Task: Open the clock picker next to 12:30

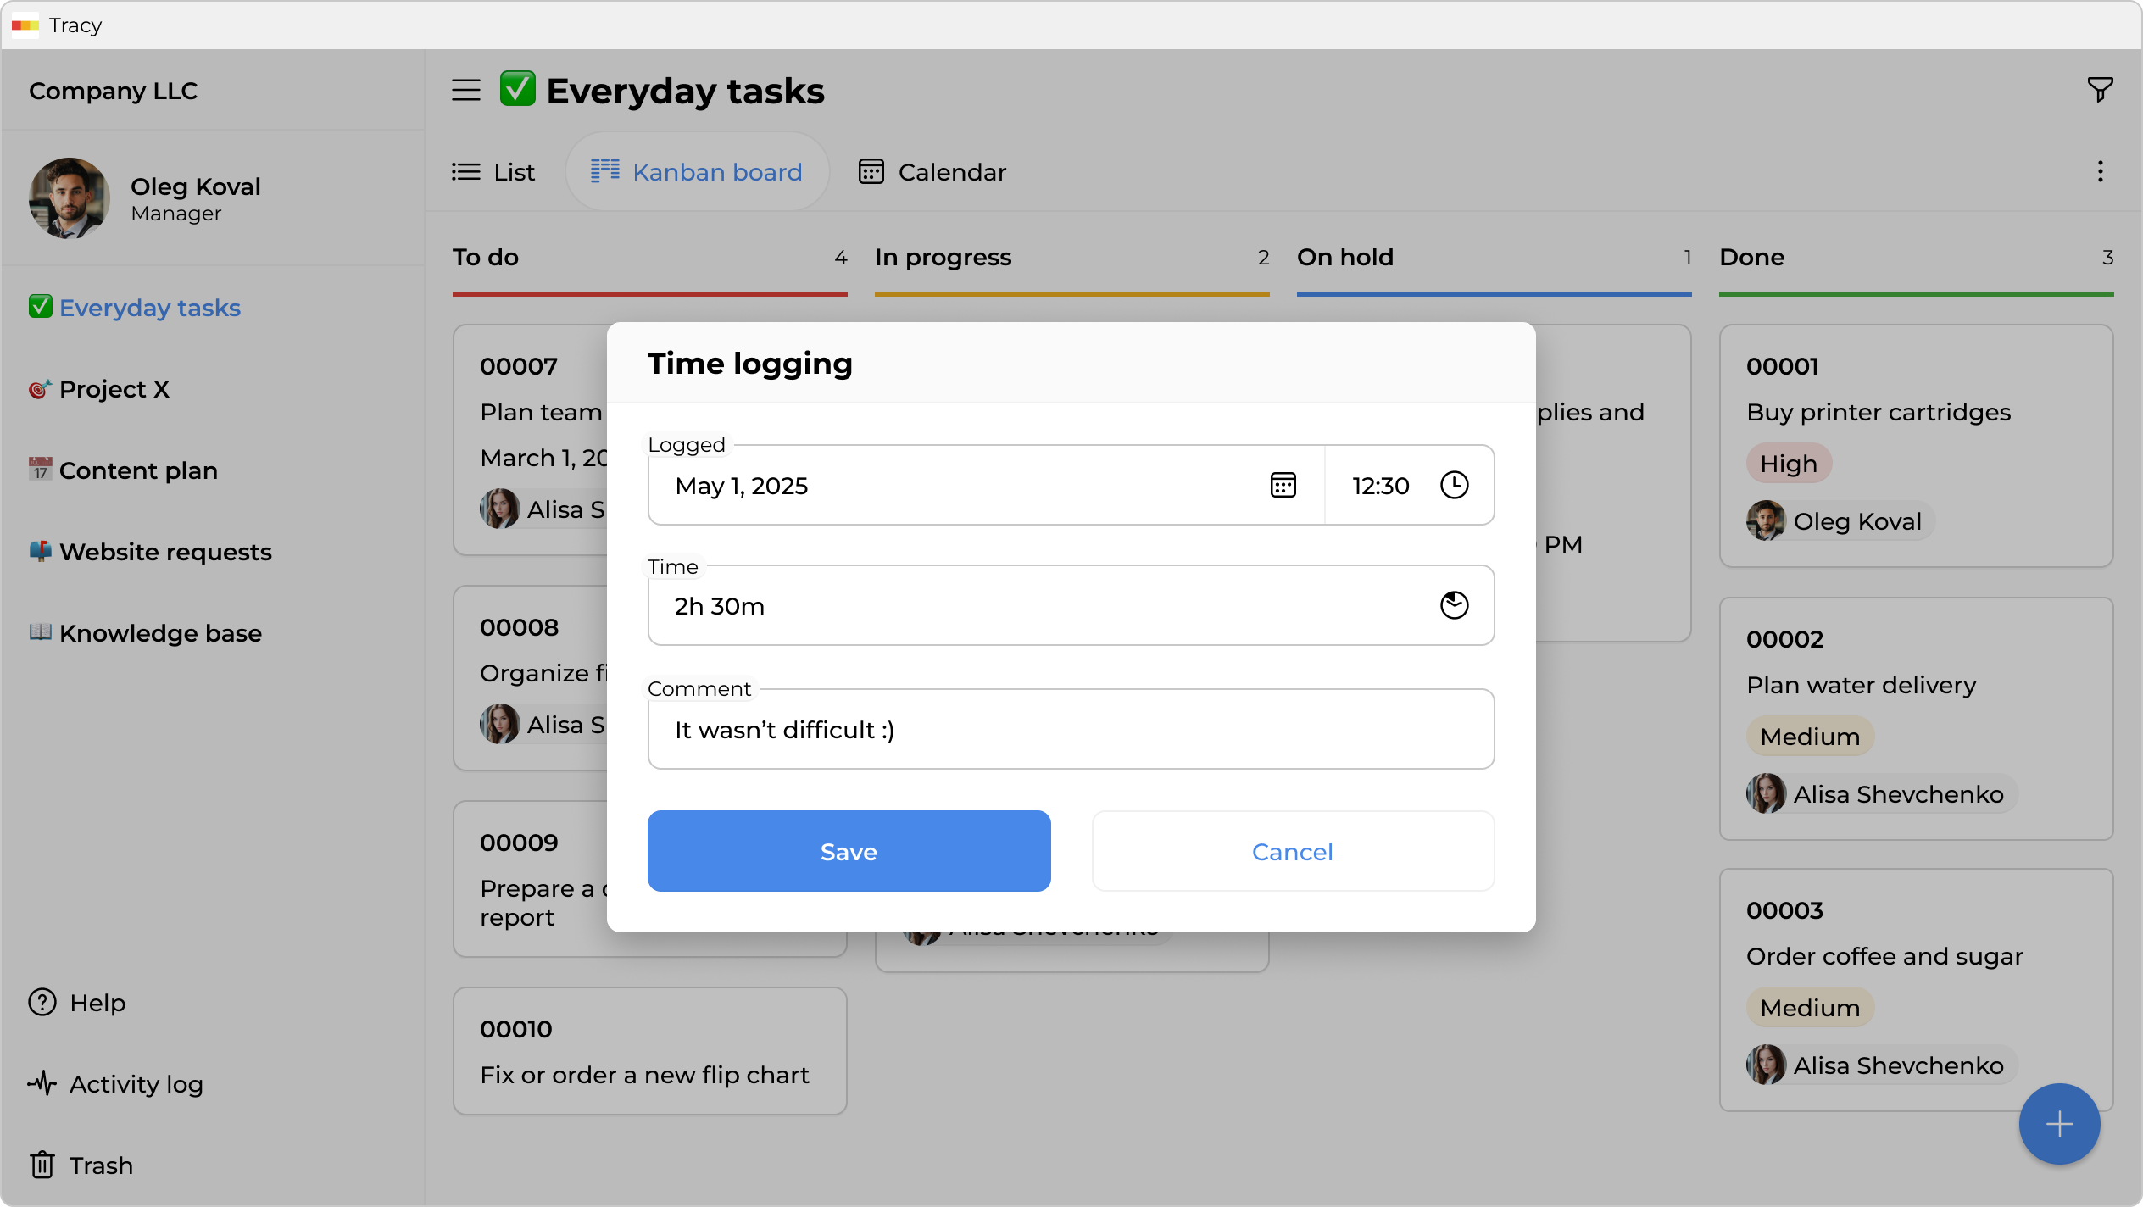Action: point(1454,485)
